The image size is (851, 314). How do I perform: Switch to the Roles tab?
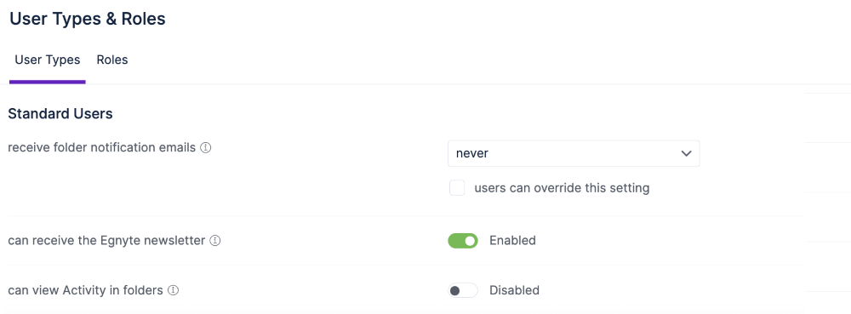tap(112, 60)
